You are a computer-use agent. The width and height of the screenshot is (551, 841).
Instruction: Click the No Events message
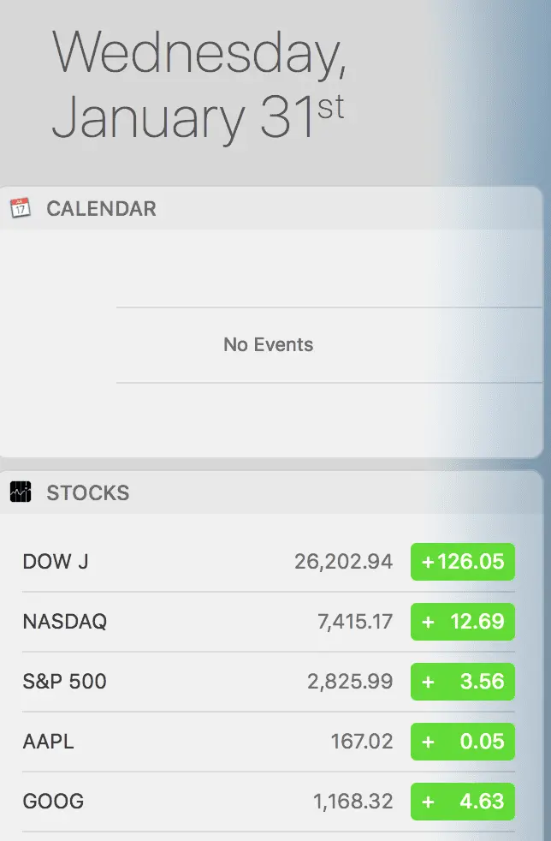268,344
